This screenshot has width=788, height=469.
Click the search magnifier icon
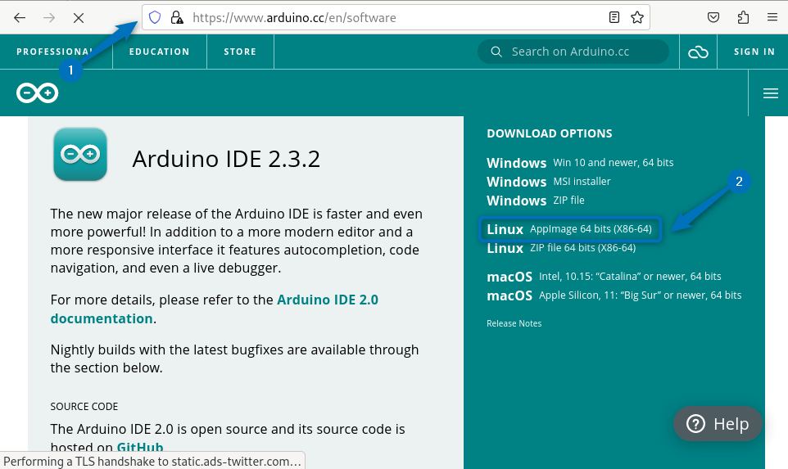click(x=496, y=52)
